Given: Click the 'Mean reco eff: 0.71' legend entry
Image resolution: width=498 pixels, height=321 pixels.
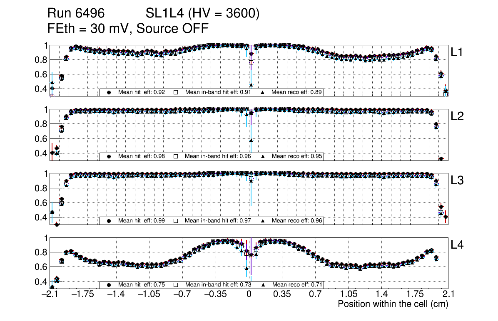Looking at the screenshot, I should tap(297, 285).
